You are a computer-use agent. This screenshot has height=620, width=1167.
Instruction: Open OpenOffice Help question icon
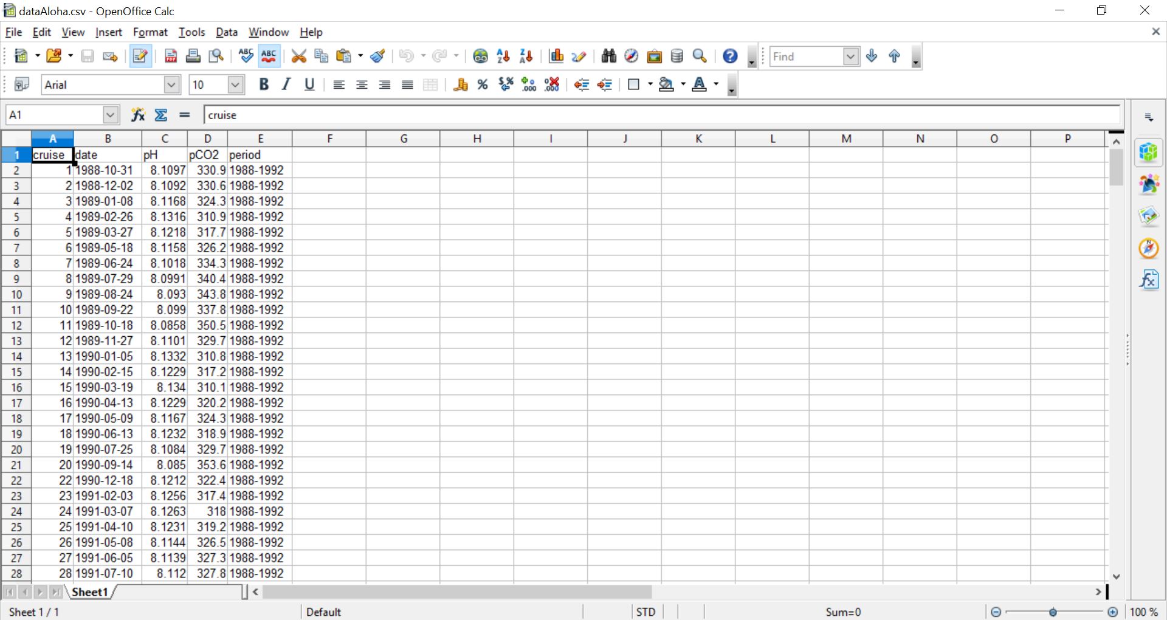[730, 56]
